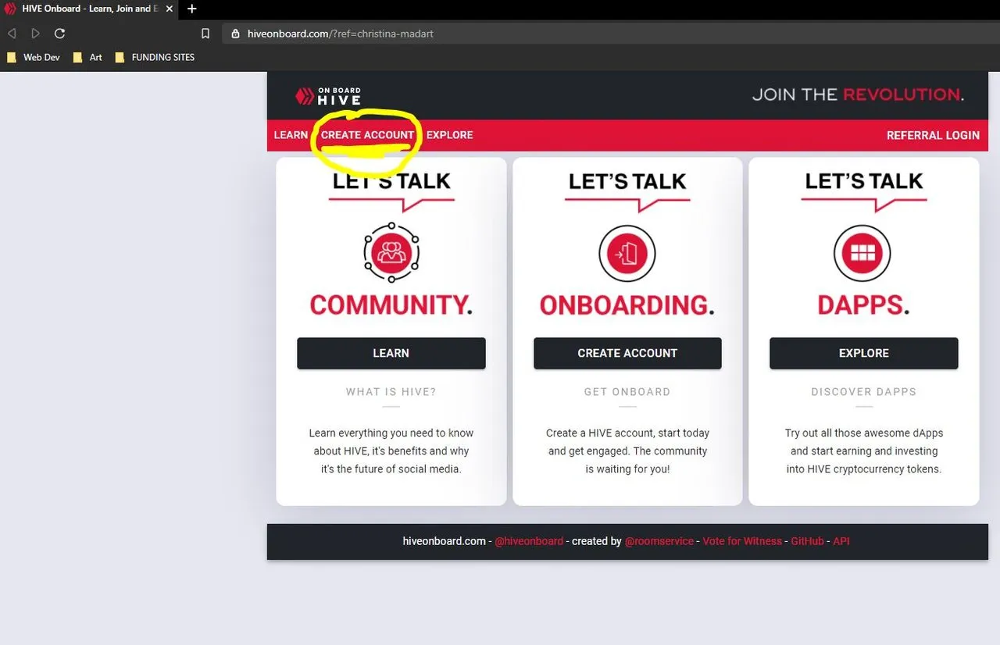Open the LEARN navigation menu item
Viewport: 1000px width, 645px height.
tap(291, 135)
